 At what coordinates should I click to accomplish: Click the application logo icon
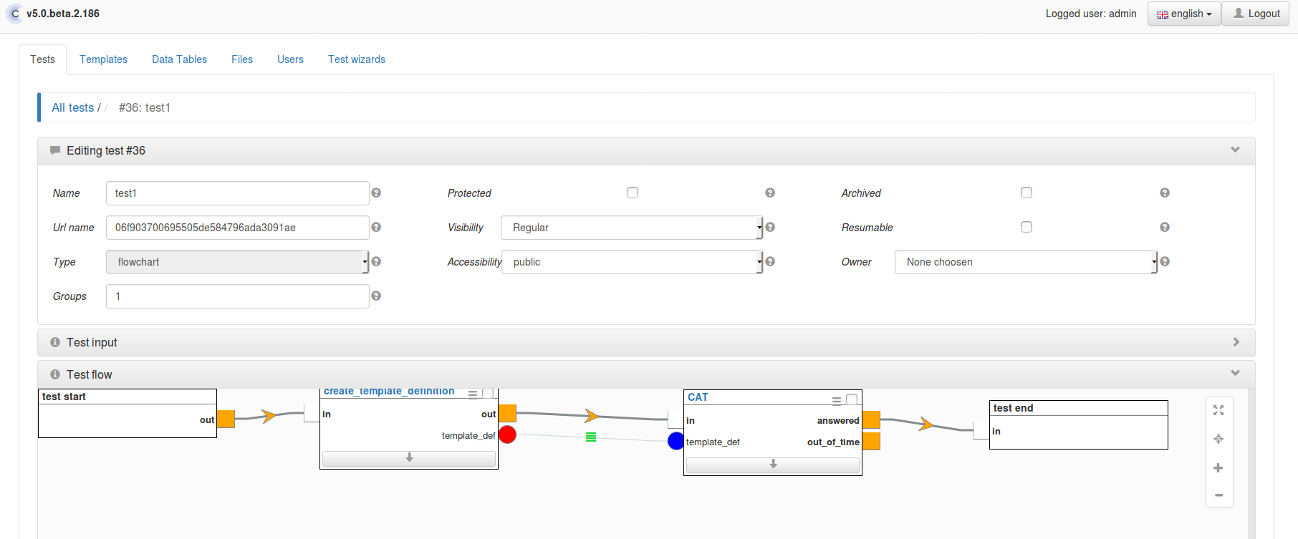(x=14, y=14)
